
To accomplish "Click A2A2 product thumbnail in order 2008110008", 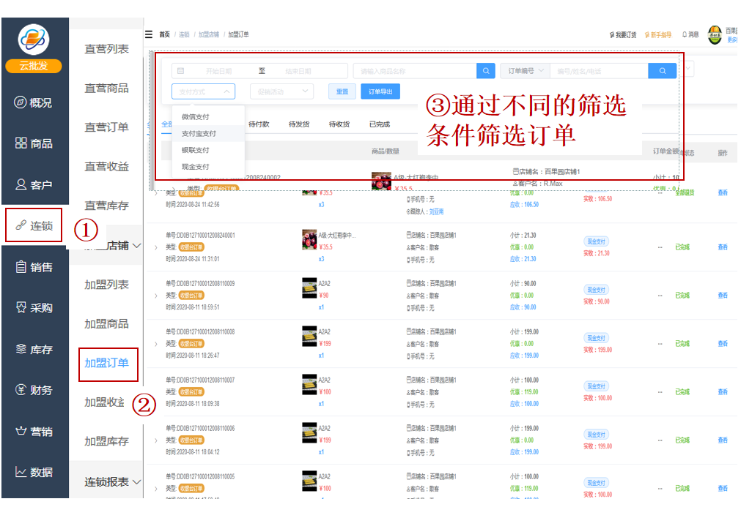I will pyautogui.click(x=309, y=337).
